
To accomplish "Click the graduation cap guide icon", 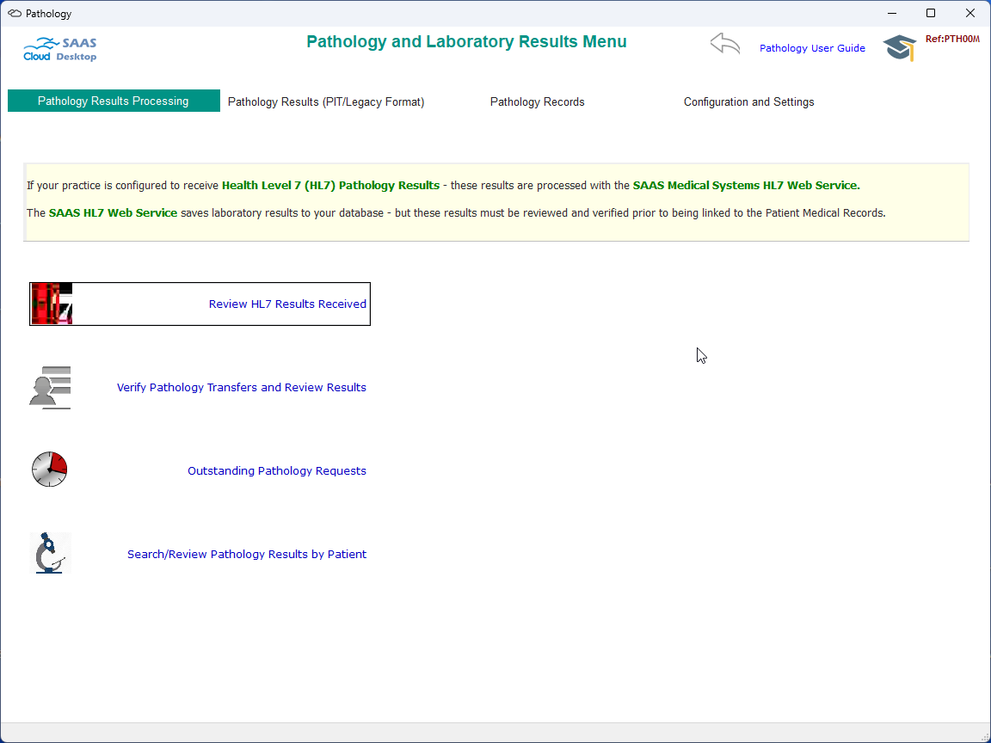I will [x=899, y=48].
